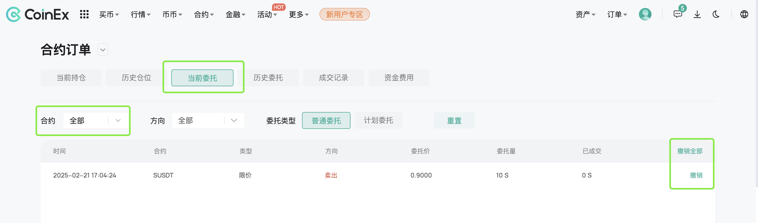
Task: Click the download app icon
Action: click(697, 14)
